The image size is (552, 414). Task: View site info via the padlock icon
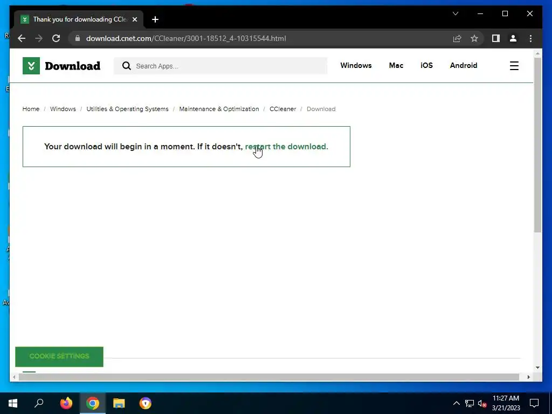coord(78,38)
